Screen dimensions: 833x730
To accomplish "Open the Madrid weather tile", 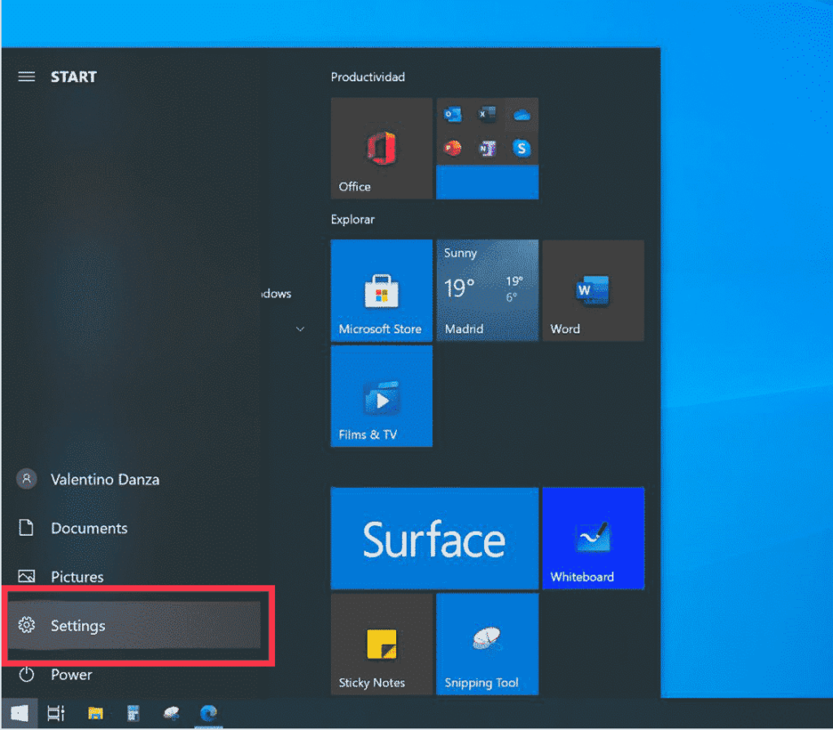I will [487, 290].
